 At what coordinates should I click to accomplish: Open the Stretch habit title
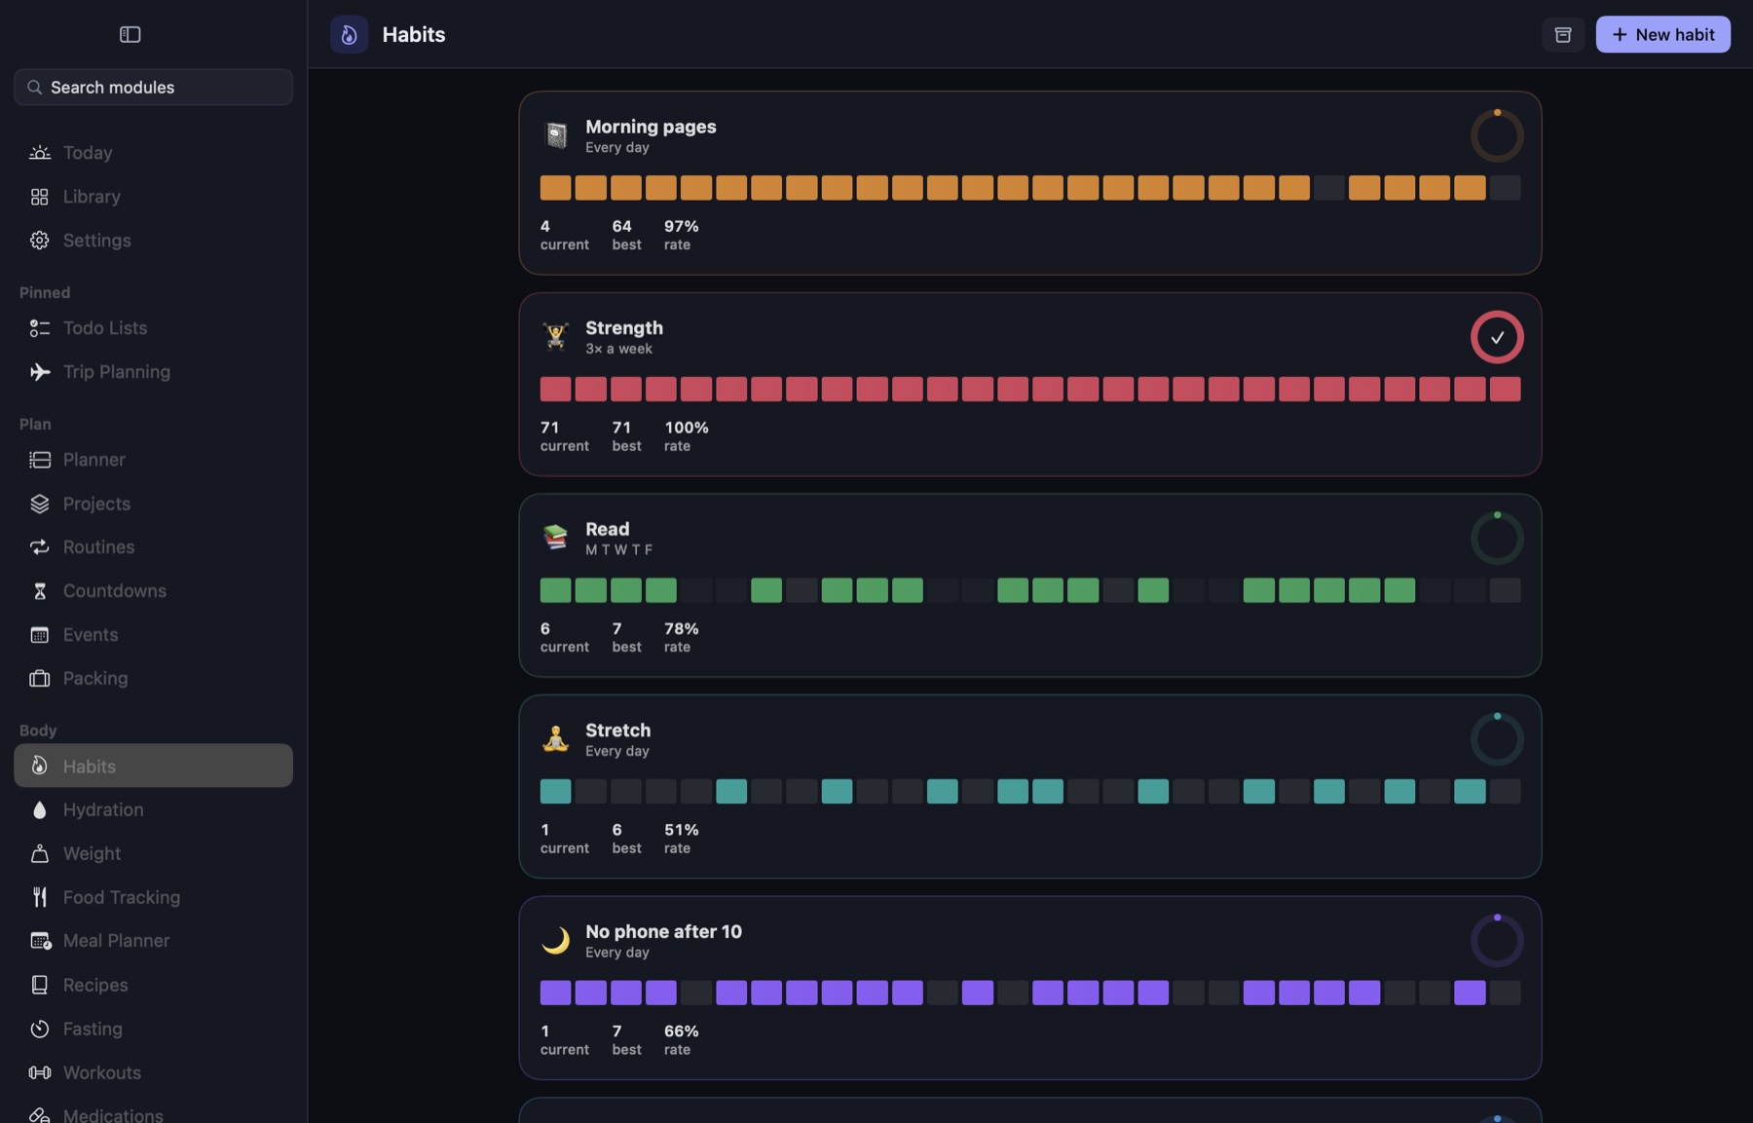(x=617, y=730)
